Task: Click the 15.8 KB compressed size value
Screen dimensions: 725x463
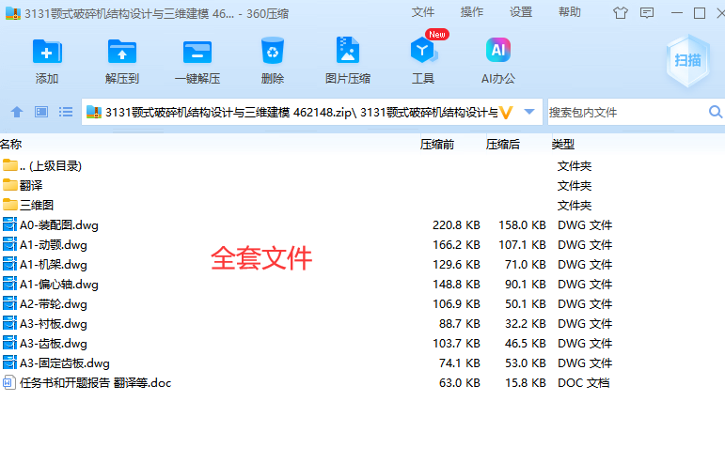Action: (x=526, y=383)
